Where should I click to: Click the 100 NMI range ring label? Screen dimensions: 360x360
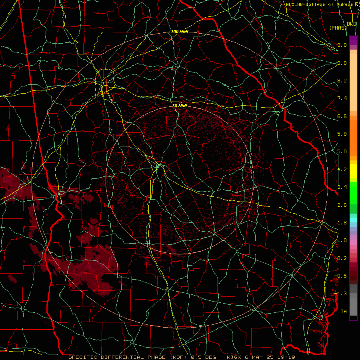pos(180,32)
